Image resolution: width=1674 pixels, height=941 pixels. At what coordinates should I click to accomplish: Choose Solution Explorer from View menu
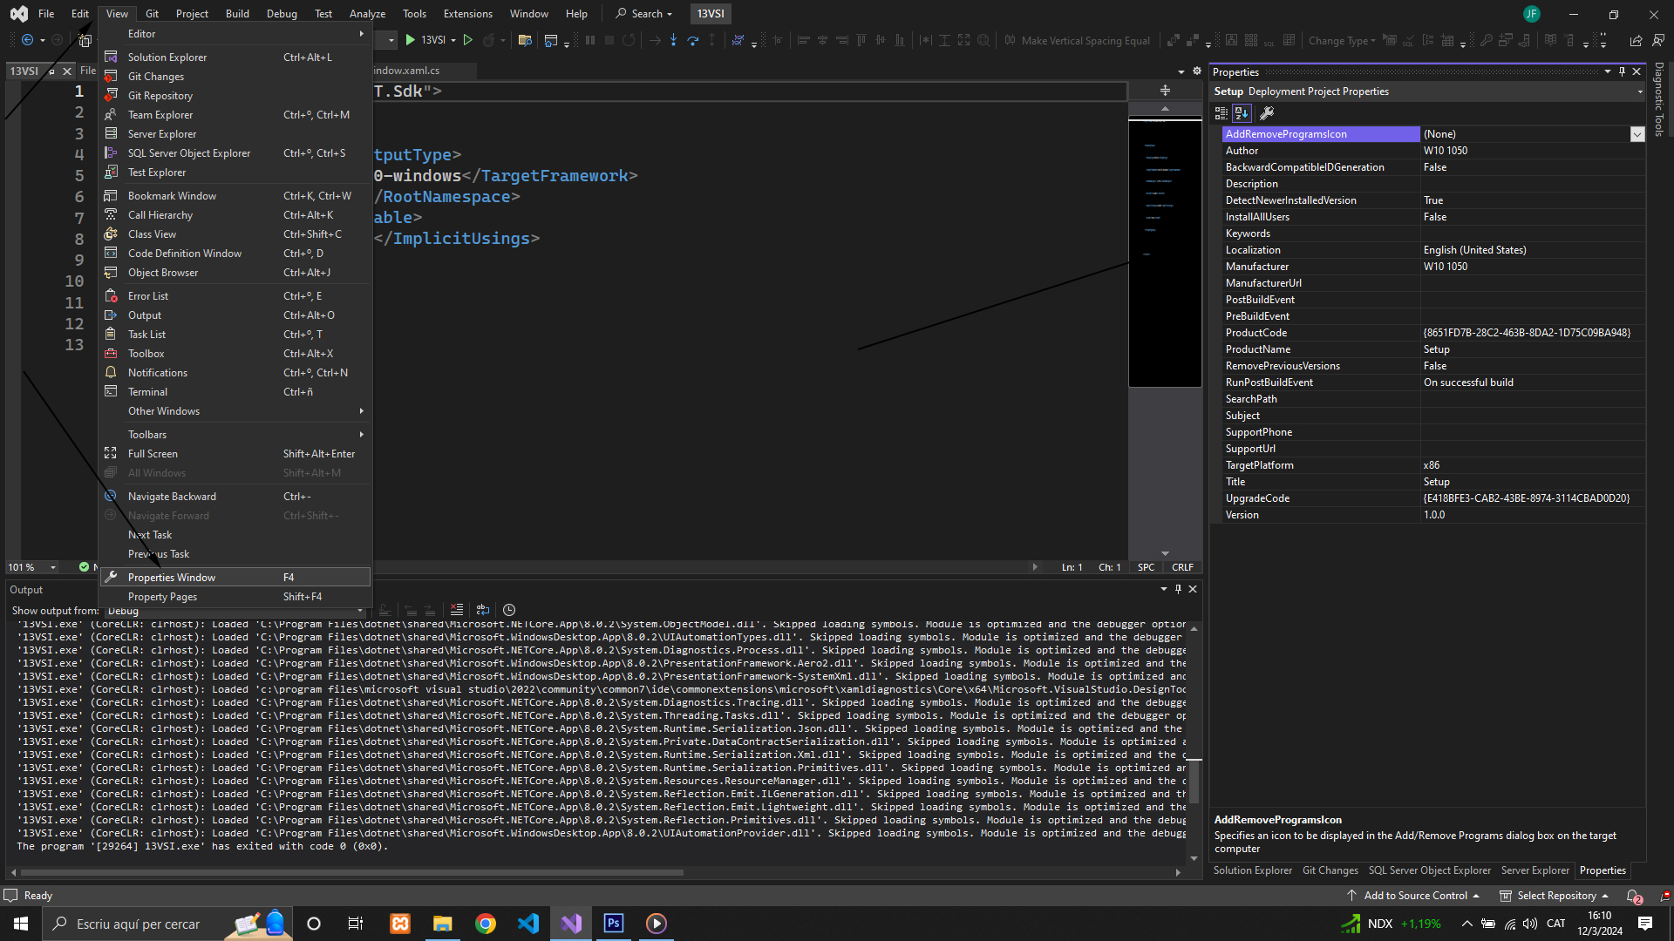pyautogui.click(x=167, y=58)
